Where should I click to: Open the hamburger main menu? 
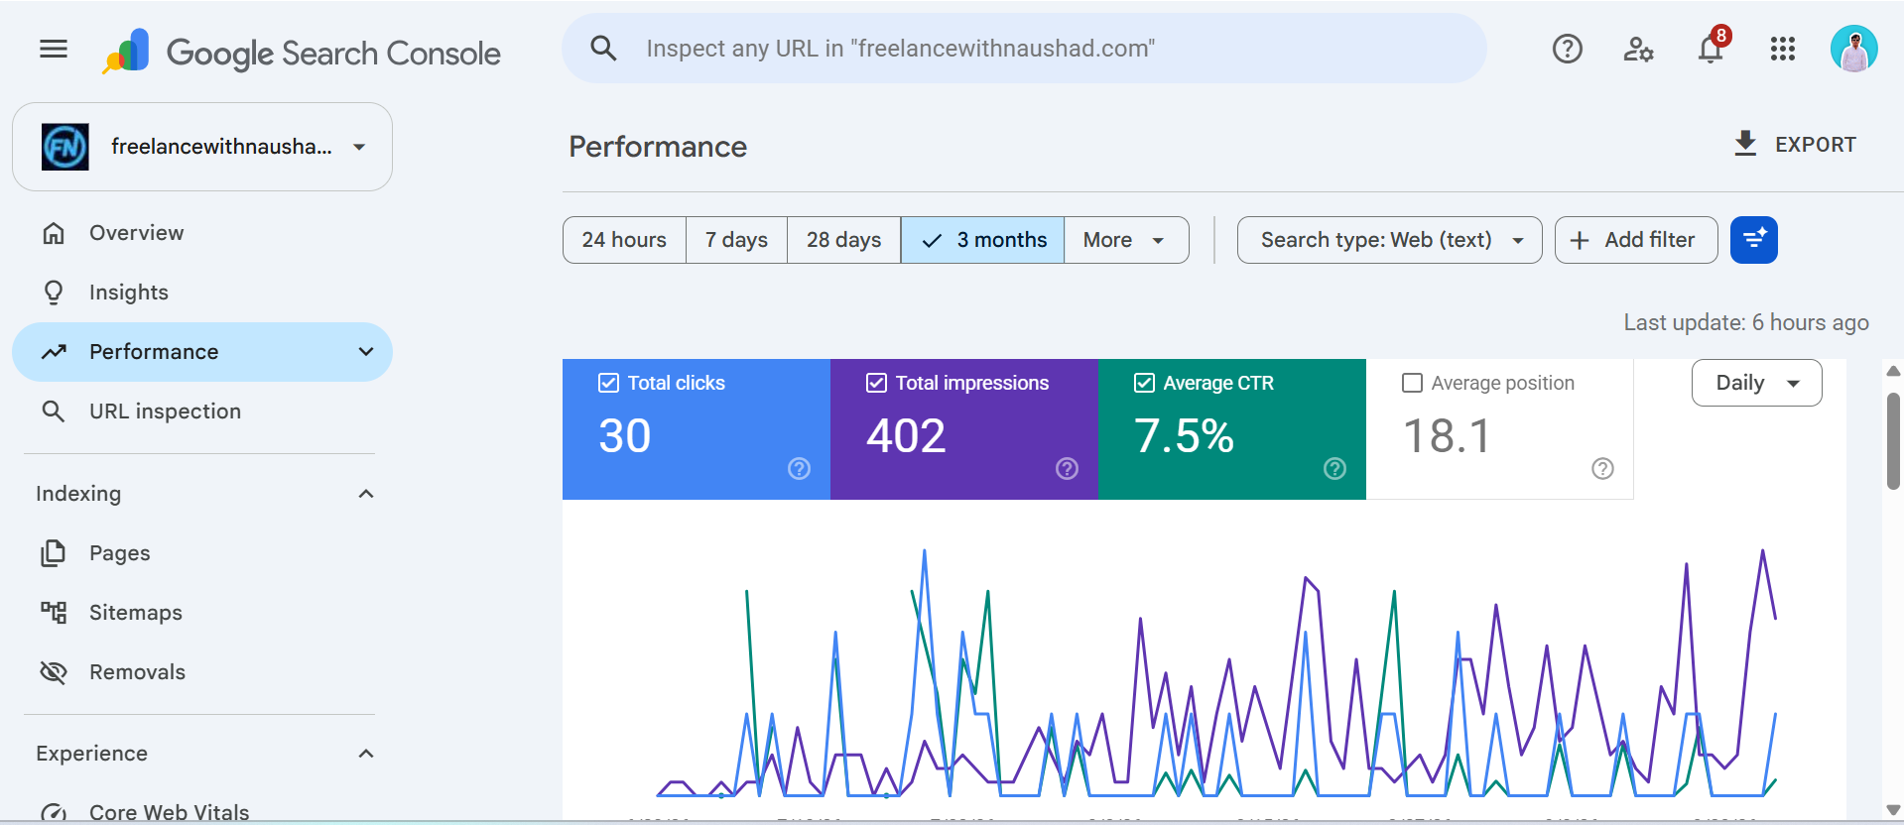(54, 49)
